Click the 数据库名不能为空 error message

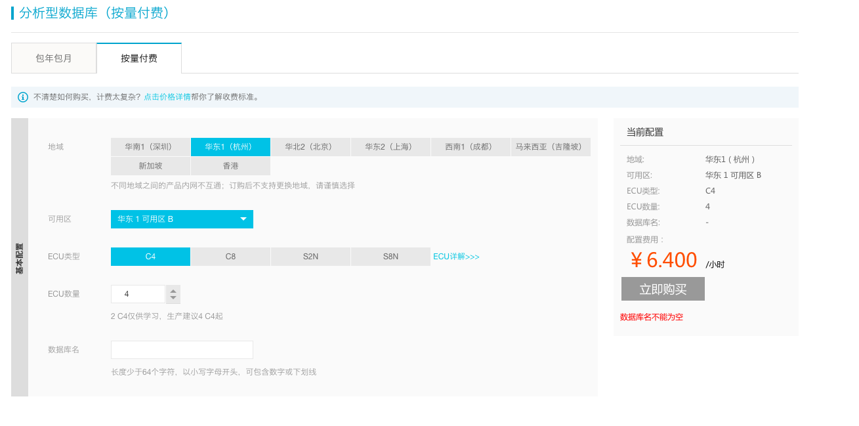(652, 317)
